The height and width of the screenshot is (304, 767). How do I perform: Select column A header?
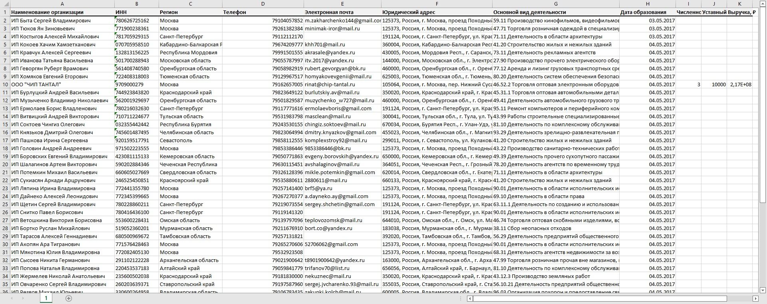(x=62, y=4)
